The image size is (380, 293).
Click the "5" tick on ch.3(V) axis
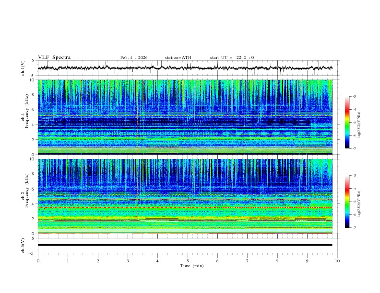[x=33, y=238]
